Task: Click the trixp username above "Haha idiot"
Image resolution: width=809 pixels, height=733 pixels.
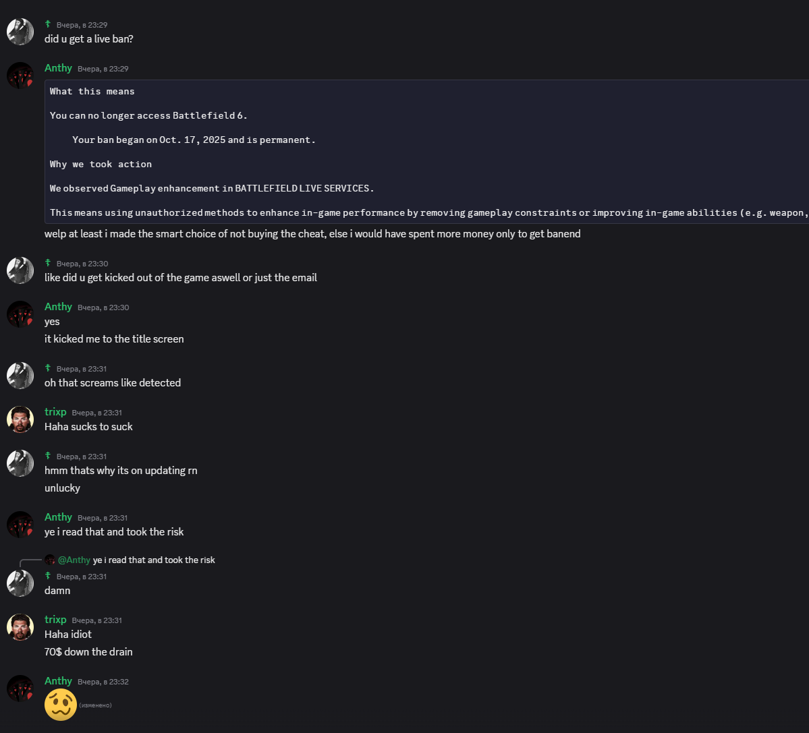Action: (55, 620)
